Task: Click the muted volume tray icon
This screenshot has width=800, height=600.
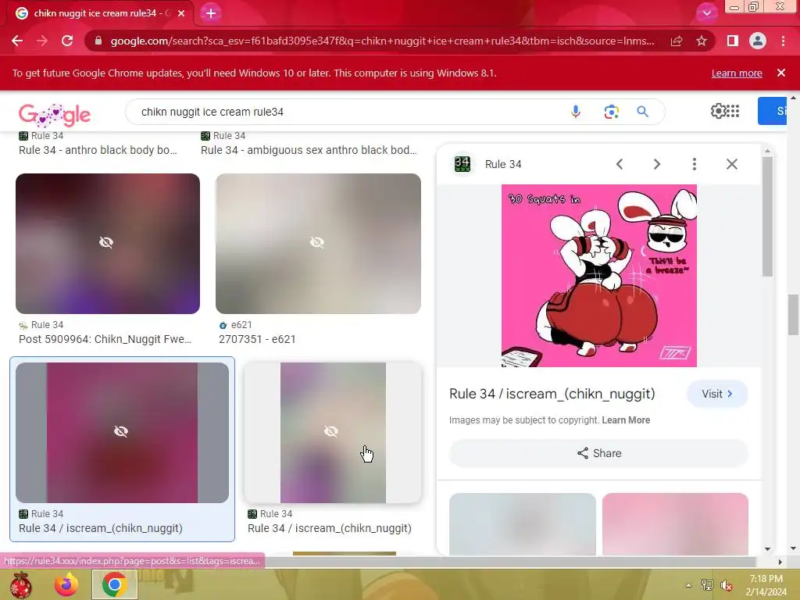Action: coord(727,585)
